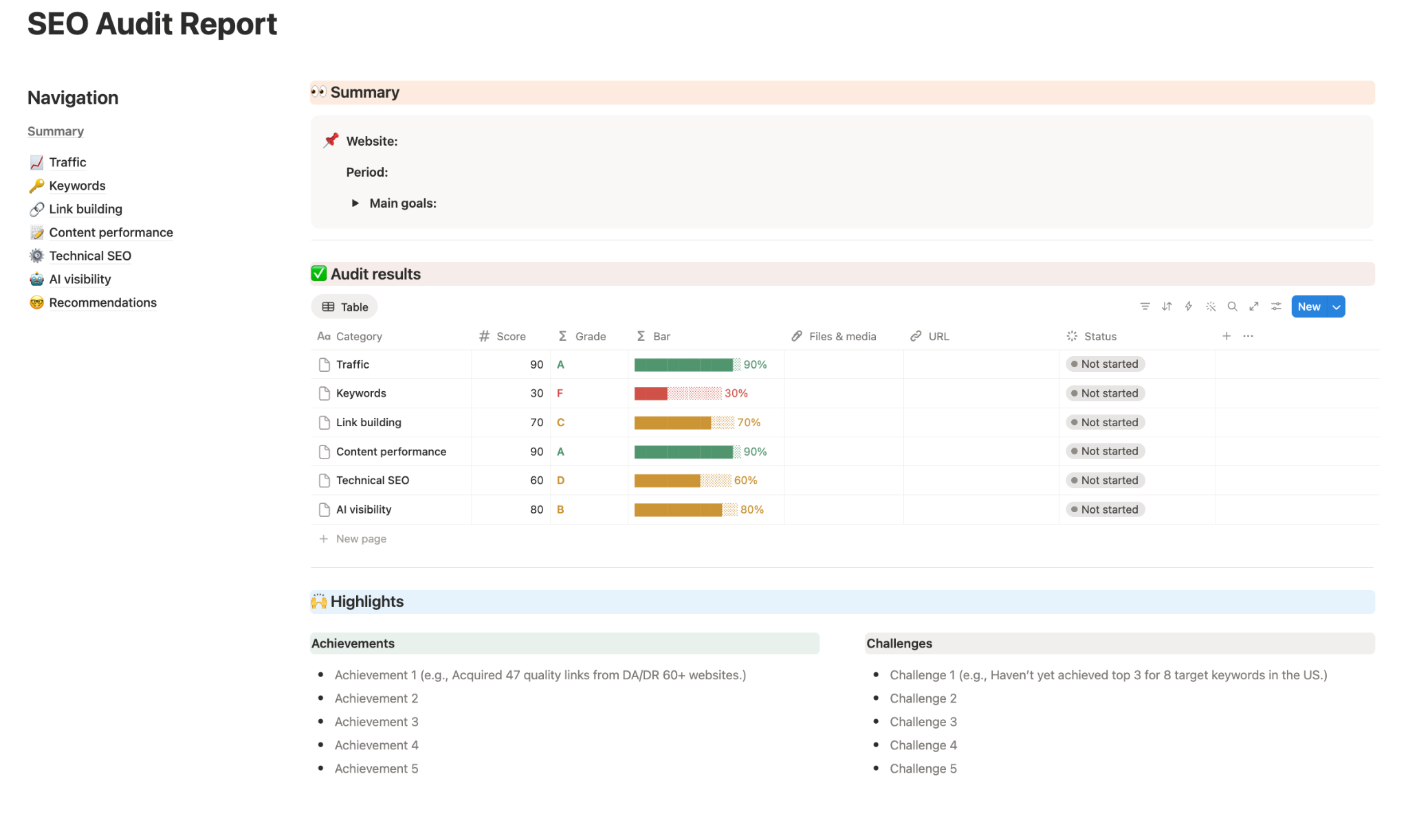Click Technical SEO grade D cell
The width and height of the screenshot is (1408, 816).
coord(589,481)
